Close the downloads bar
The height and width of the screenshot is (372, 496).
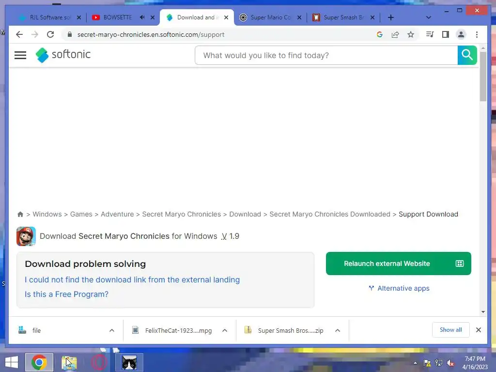pyautogui.click(x=478, y=330)
